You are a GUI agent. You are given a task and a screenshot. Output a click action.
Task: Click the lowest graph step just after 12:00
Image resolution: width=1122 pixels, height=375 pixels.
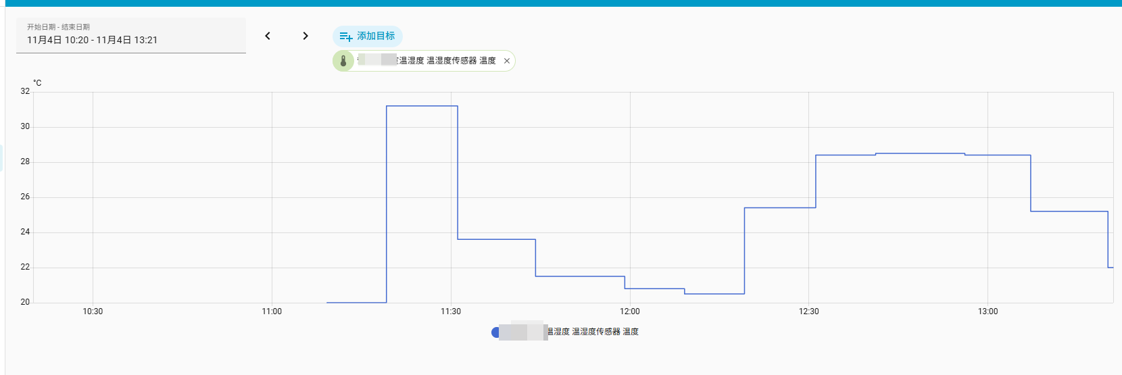point(714,294)
